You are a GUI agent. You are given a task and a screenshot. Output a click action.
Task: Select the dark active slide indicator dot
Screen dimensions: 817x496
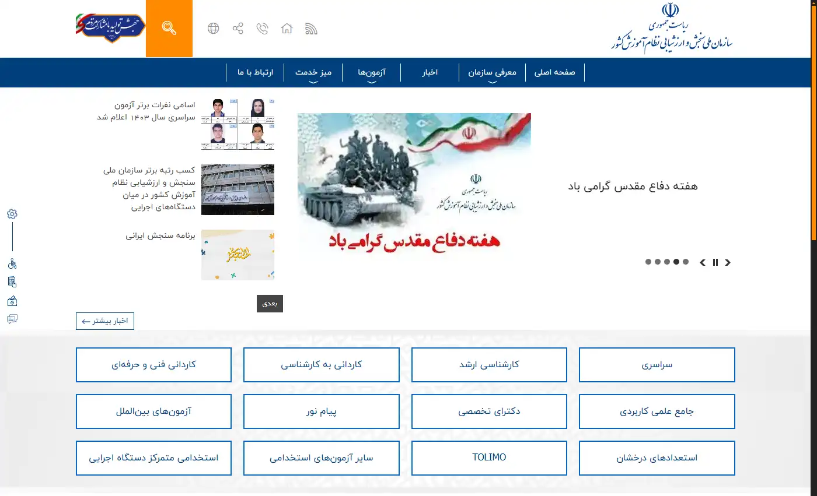click(x=676, y=262)
